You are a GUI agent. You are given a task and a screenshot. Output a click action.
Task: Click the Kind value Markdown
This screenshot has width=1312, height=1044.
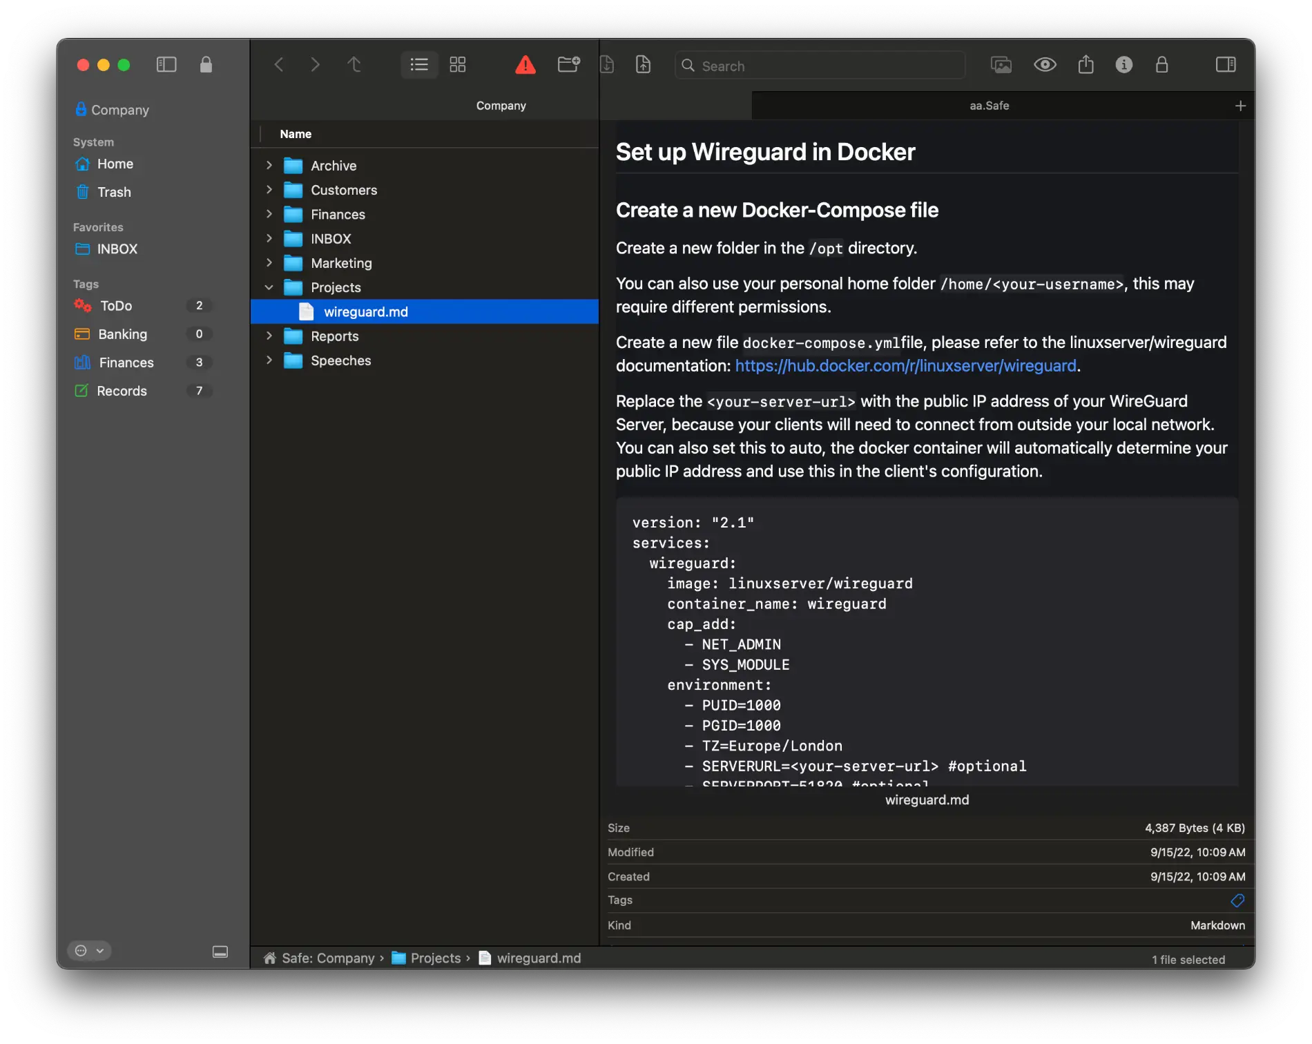[x=1217, y=925]
